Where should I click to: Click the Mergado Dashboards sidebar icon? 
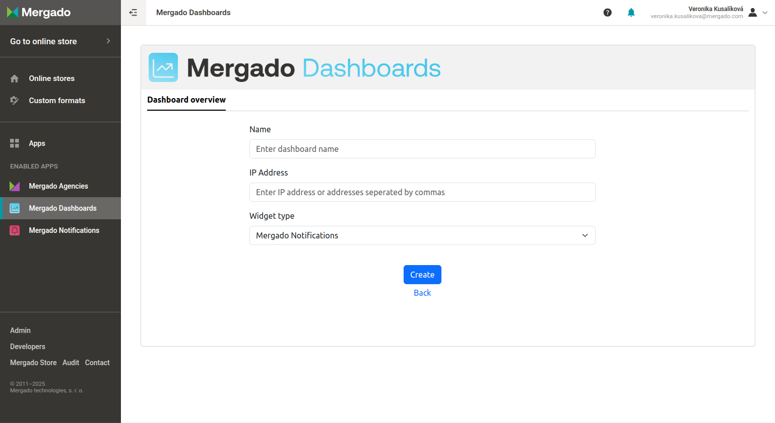tap(15, 208)
